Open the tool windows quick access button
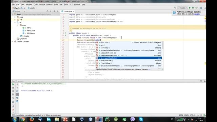This screenshot has width=217, height=122. pos(14,115)
